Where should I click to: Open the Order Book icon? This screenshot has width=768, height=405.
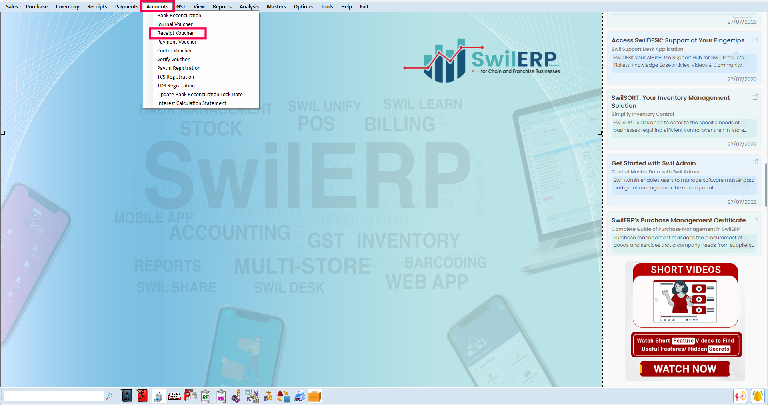174,396
